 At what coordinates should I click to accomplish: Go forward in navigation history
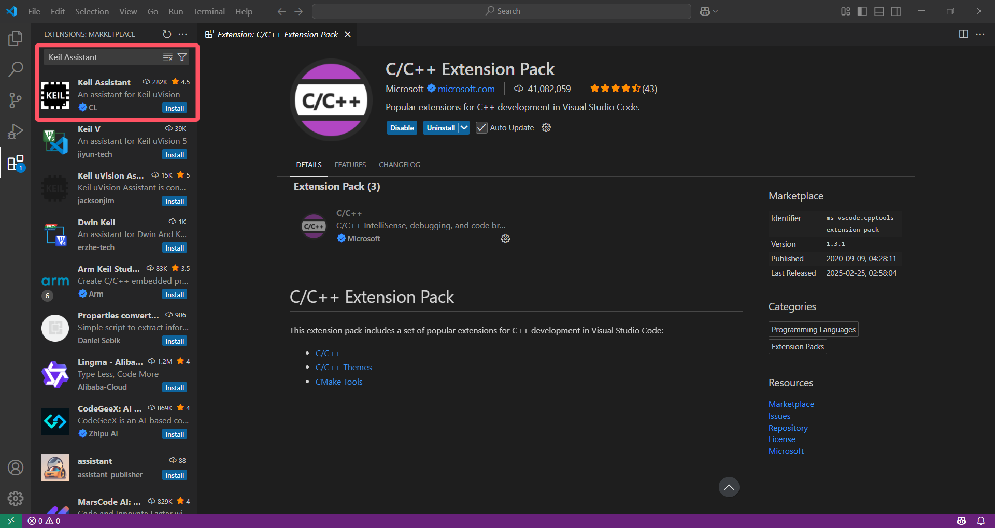tap(298, 11)
